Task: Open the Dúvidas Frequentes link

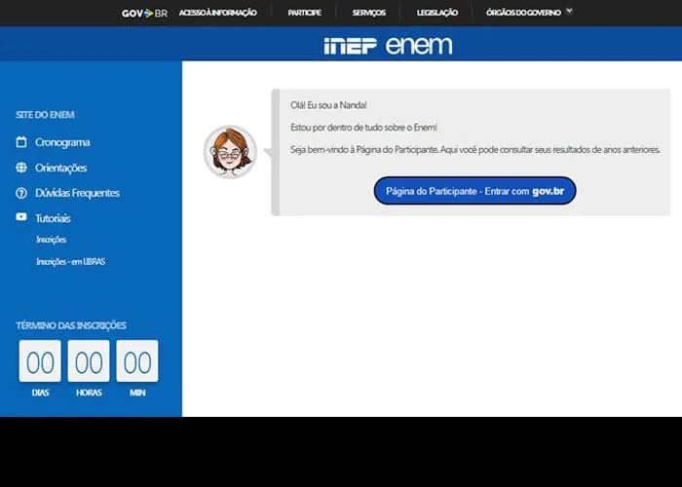Action: pos(77,193)
